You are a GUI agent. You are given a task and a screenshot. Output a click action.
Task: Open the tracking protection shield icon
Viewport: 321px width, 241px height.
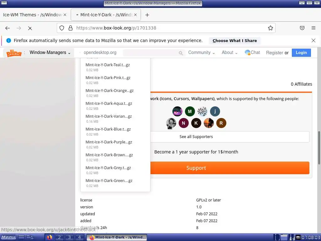(x=62, y=28)
